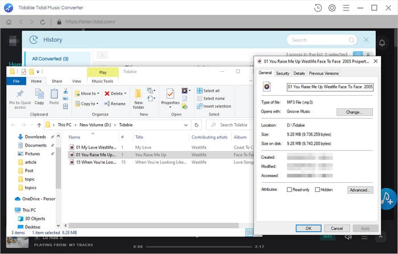The height and width of the screenshot is (254, 398).
Task: Refresh the Tidabie folder view
Action: click(x=197, y=125)
